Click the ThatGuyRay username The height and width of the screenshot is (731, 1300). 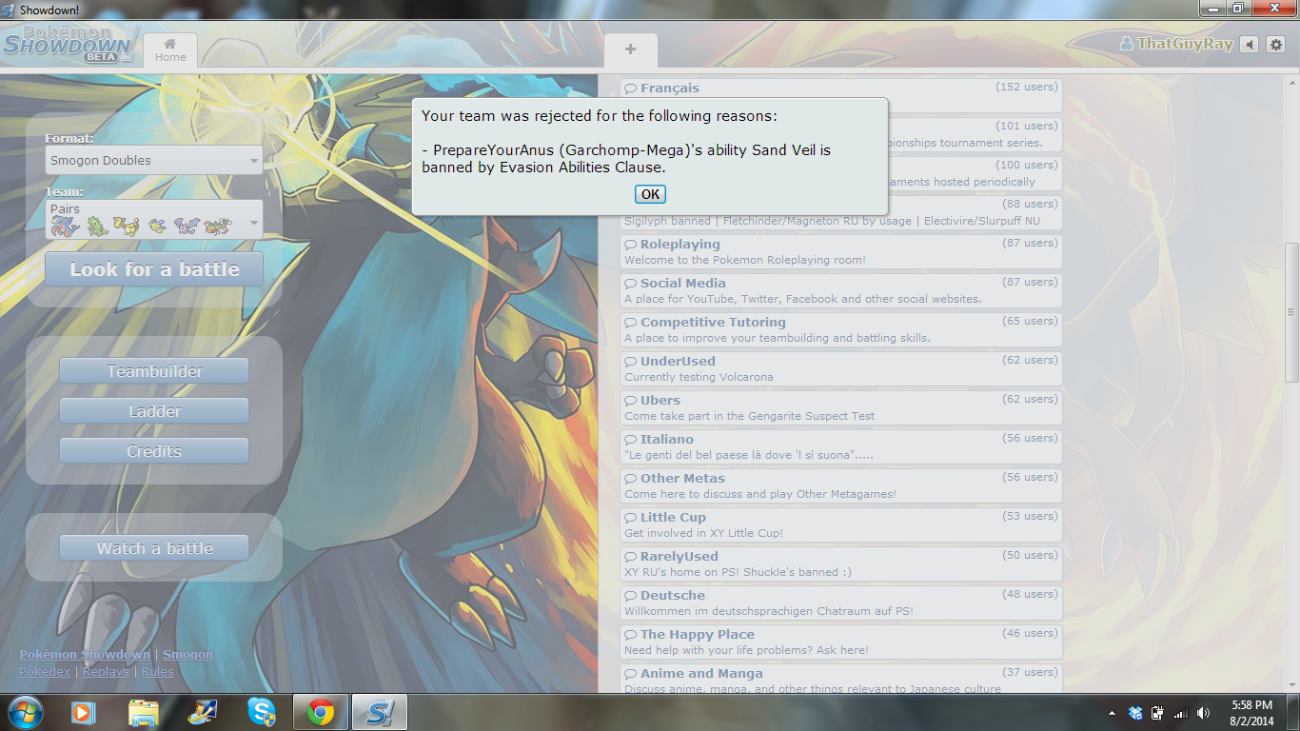click(1185, 44)
